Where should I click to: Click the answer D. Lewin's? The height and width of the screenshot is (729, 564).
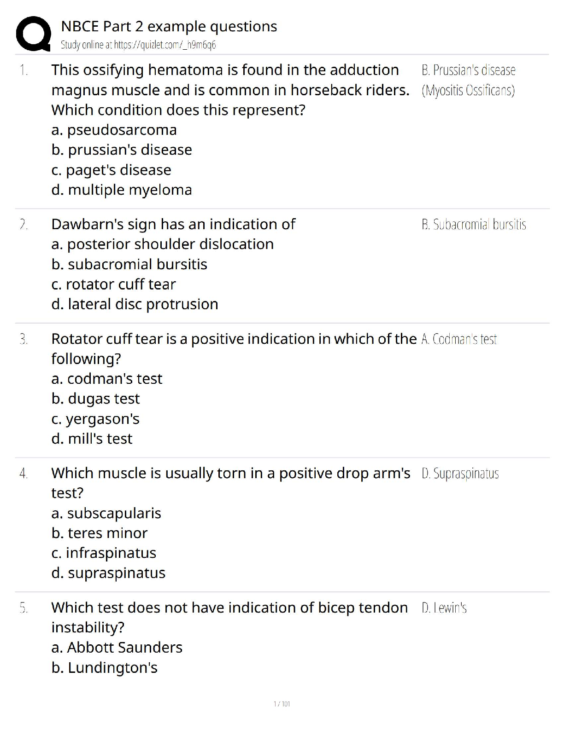(444, 608)
